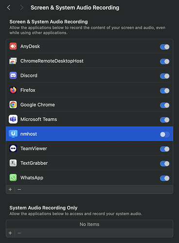
Task: Enable screen recording for nmhost
Action: tap(165, 134)
